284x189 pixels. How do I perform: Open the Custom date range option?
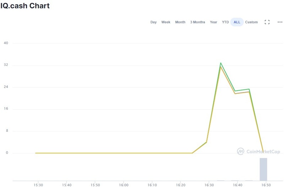pos(251,22)
